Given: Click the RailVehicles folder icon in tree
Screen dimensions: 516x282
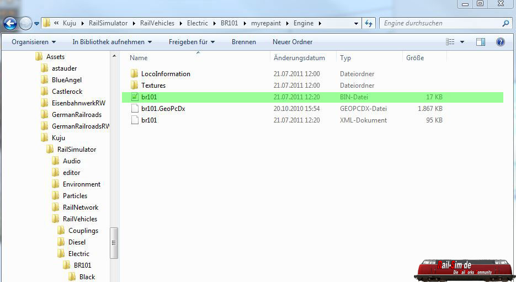Looking at the screenshot, I should (x=56, y=219).
